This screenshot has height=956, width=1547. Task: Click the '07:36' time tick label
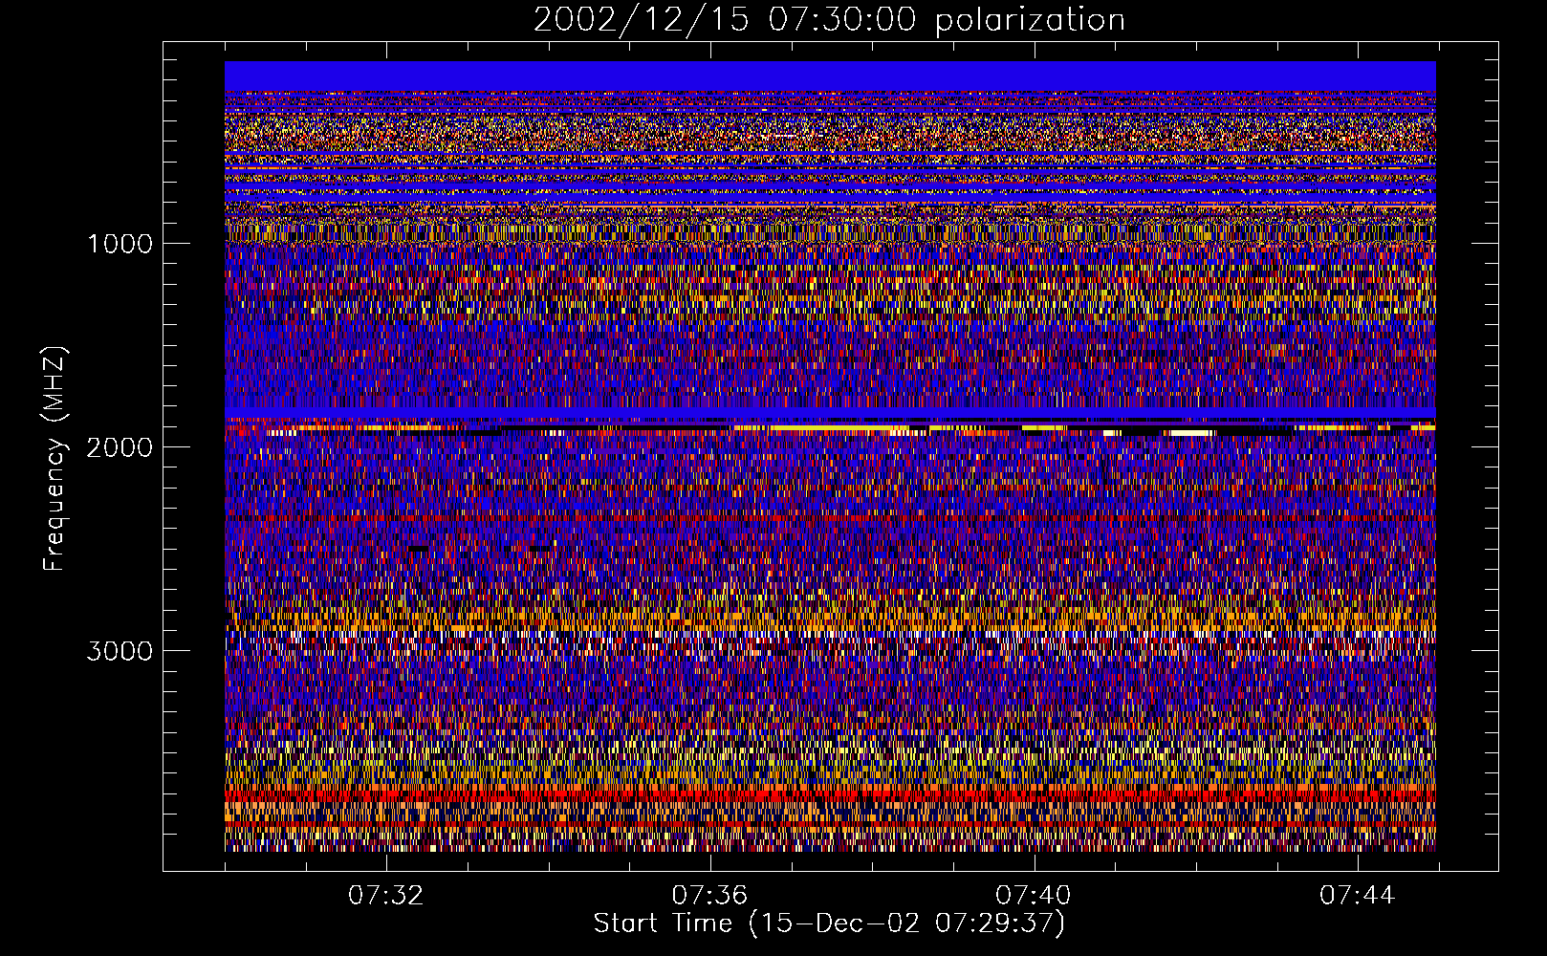tap(709, 896)
